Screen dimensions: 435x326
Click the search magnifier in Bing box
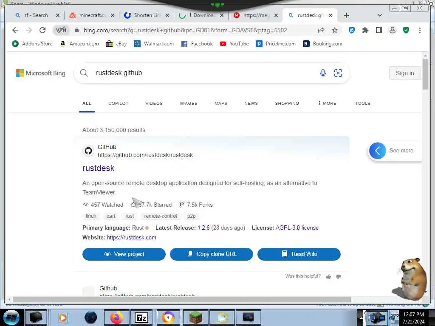point(84,73)
